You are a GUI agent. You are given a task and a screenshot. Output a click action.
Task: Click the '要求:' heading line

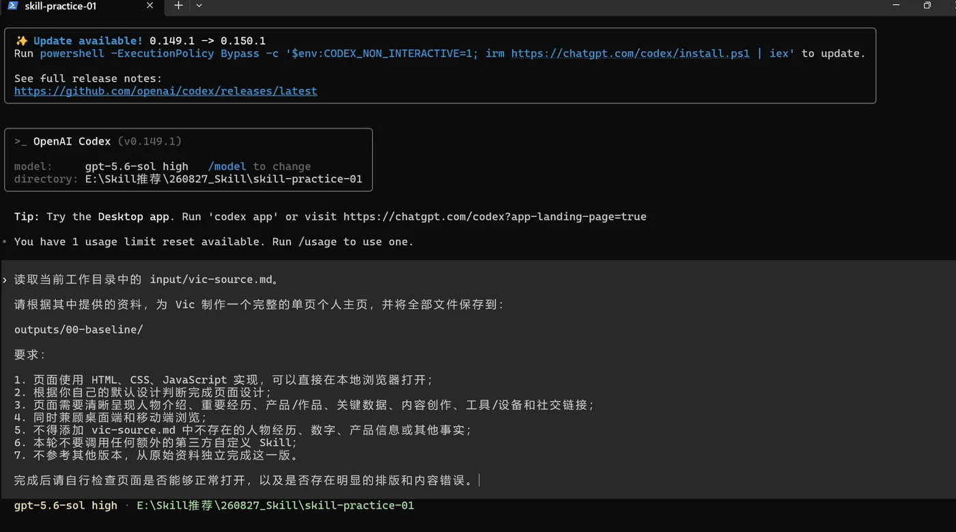pyautogui.click(x=30, y=355)
